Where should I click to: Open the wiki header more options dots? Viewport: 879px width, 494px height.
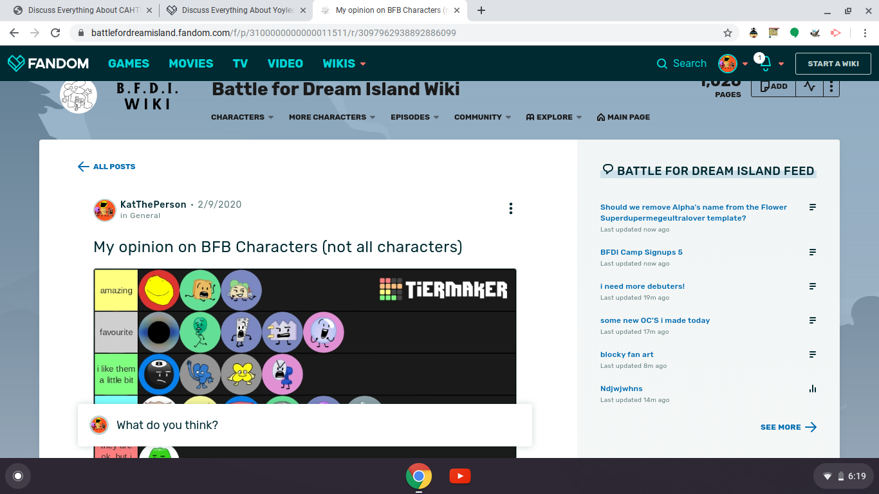[x=831, y=86]
